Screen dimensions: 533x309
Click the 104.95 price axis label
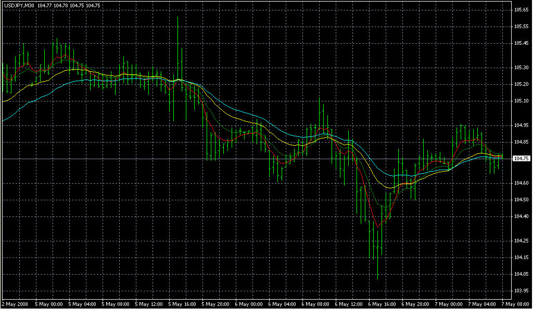click(x=521, y=125)
